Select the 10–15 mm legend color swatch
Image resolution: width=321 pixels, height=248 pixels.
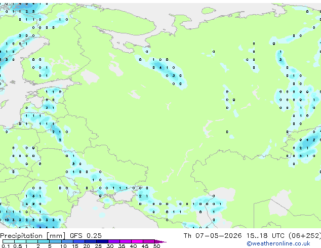(x=67, y=241)
